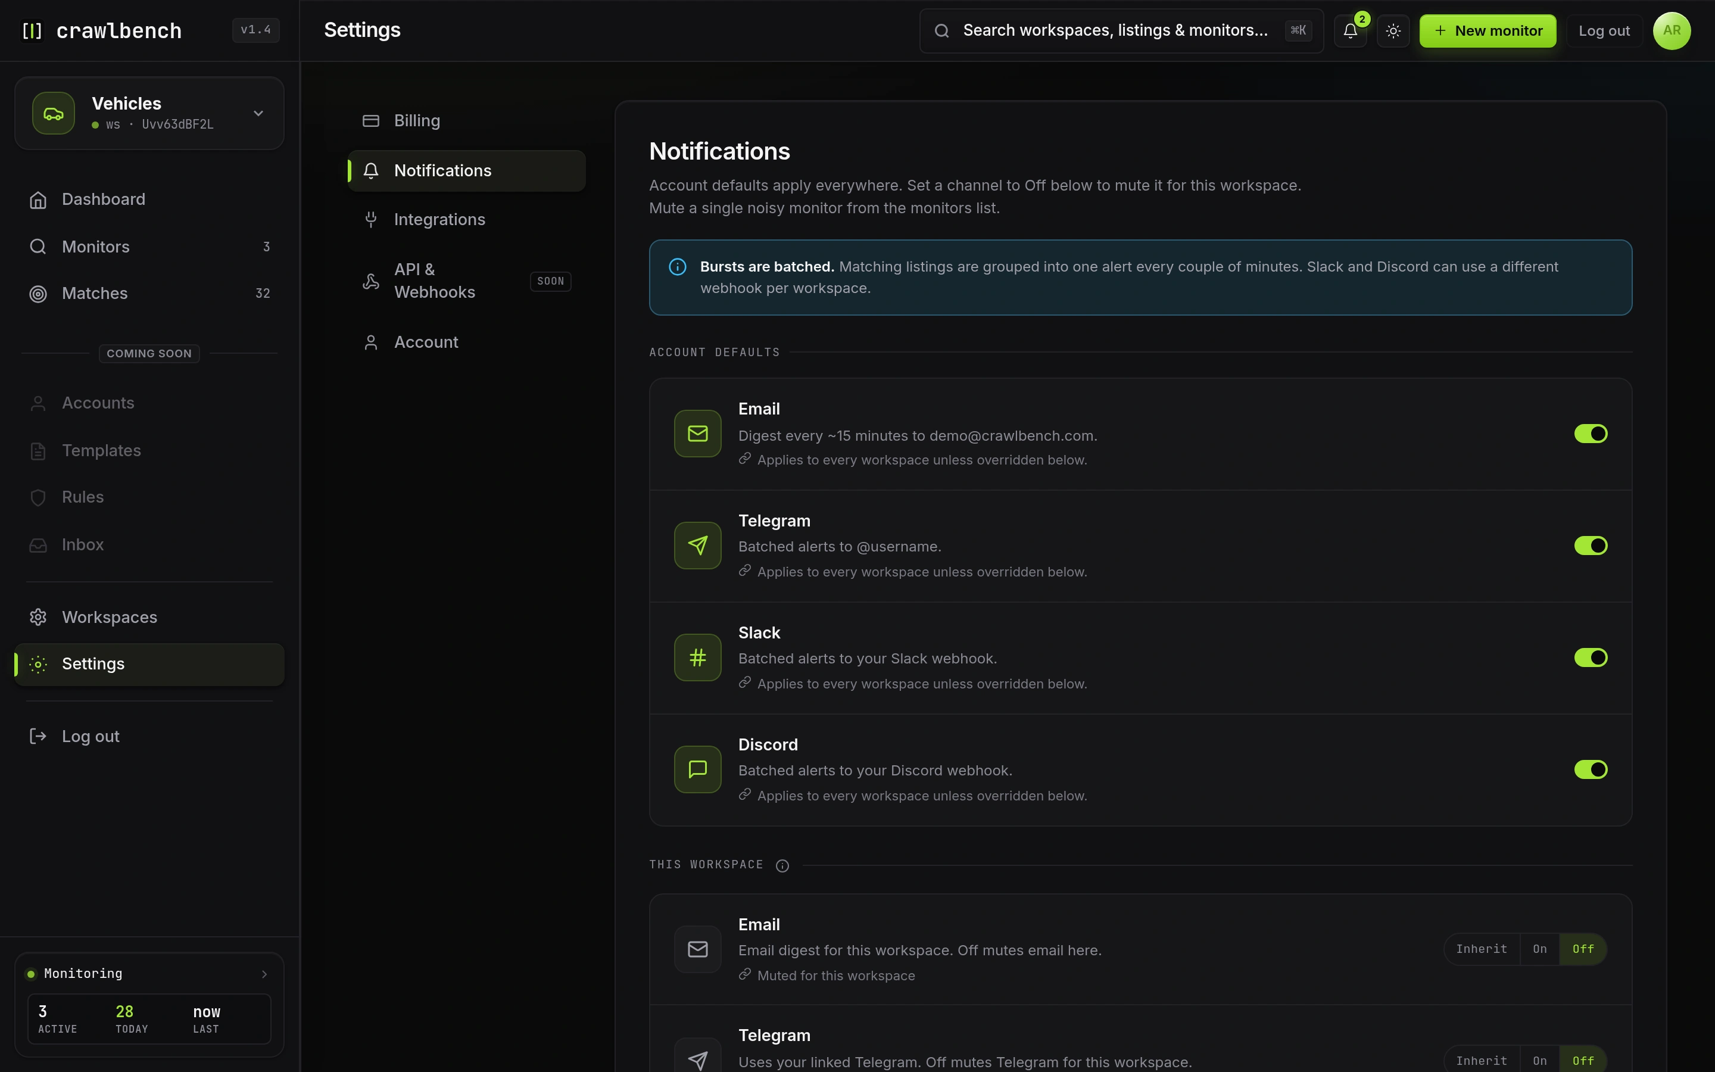The height and width of the screenshot is (1072, 1715).
Task: Set workspace Telegram to Inherit
Action: pyautogui.click(x=1482, y=1061)
